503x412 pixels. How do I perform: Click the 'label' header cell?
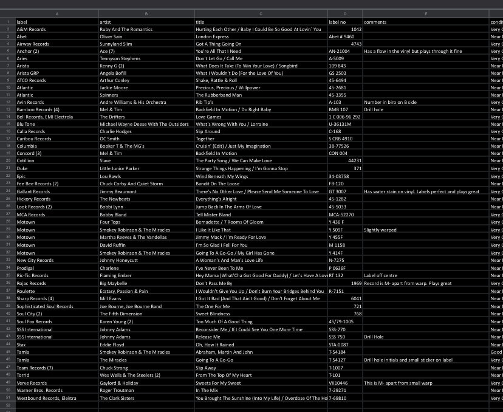click(x=56, y=22)
